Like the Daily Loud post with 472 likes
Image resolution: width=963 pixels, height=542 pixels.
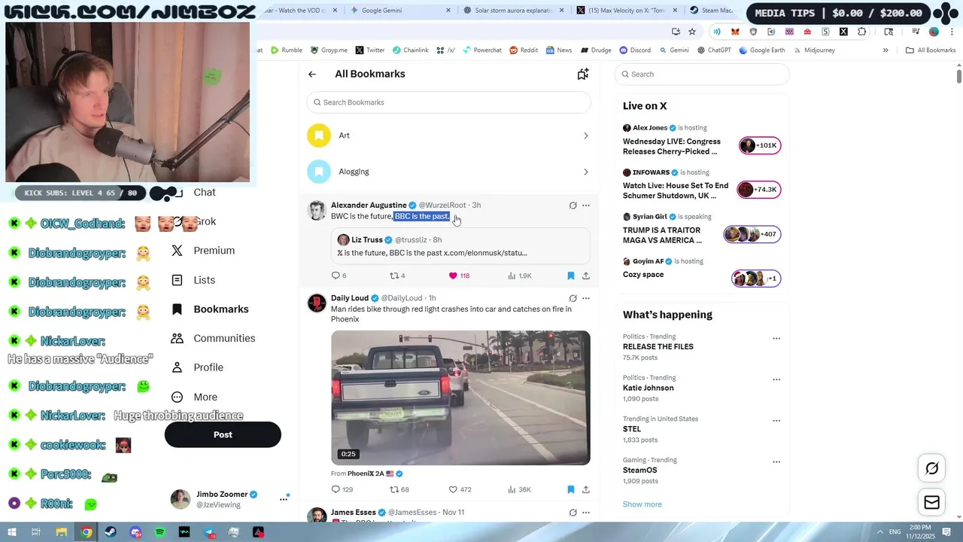[460, 489]
